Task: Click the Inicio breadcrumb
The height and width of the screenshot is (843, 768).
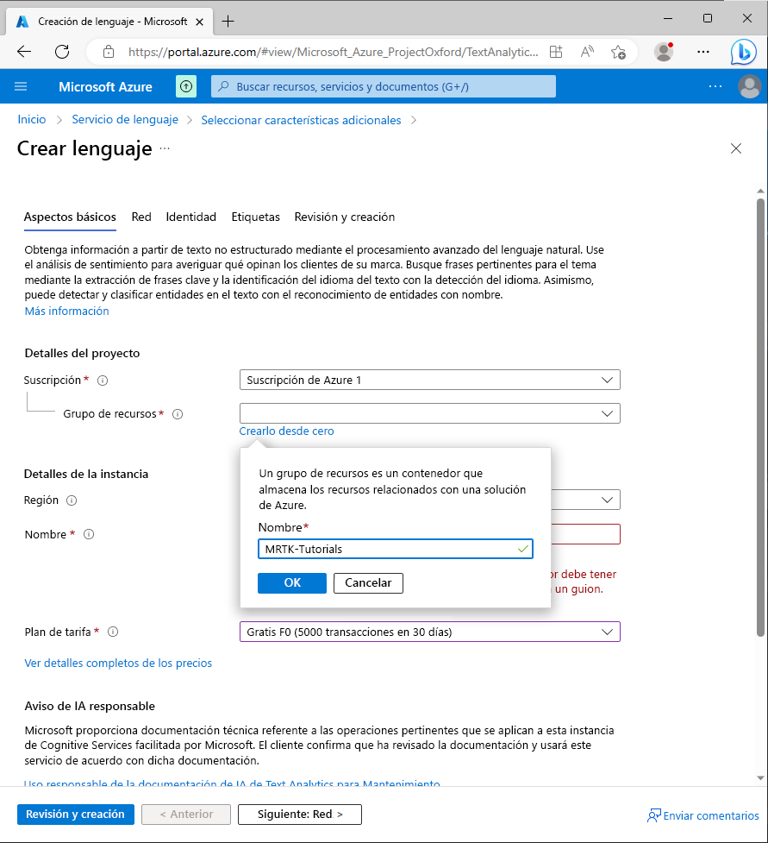Action: pos(32,119)
